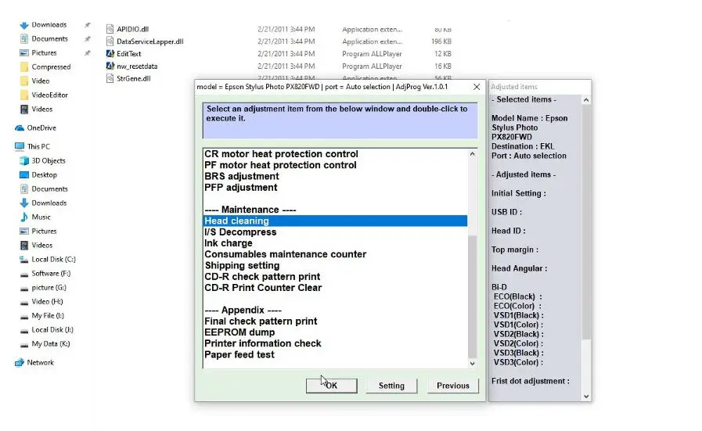Click the EditText program file icon
This screenshot has height=431, width=702.
(x=110, y=54)
